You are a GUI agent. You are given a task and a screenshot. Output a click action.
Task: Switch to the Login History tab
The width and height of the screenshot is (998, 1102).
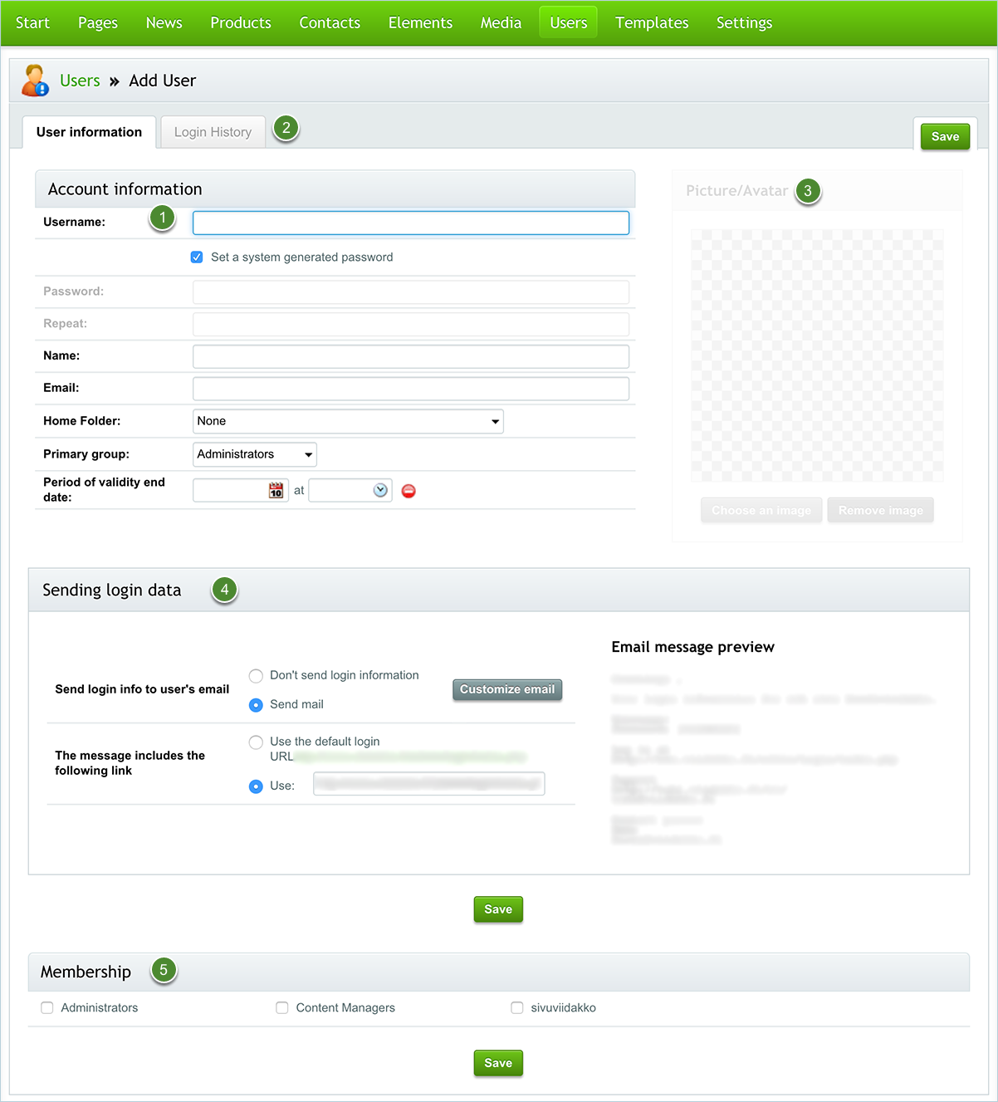click(213, 132)
